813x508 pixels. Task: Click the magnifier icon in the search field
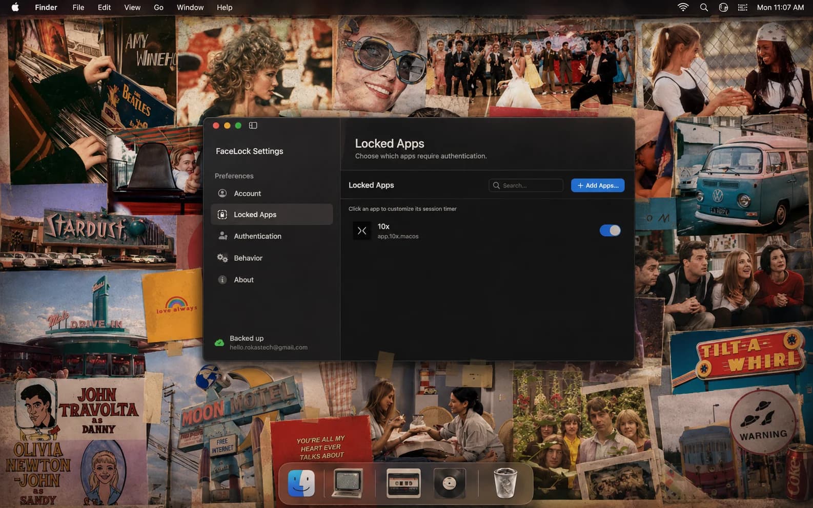[496, 185]
